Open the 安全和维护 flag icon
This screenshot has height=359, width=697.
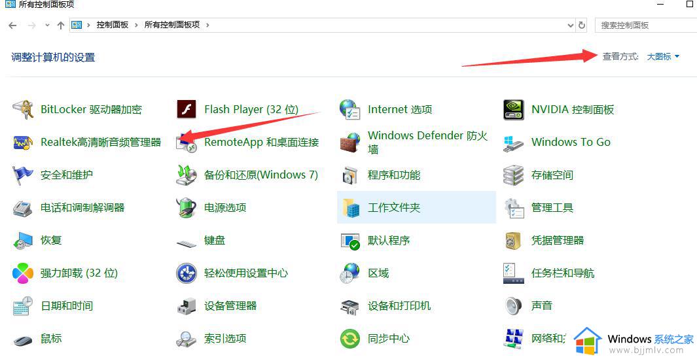pos(23,175)
